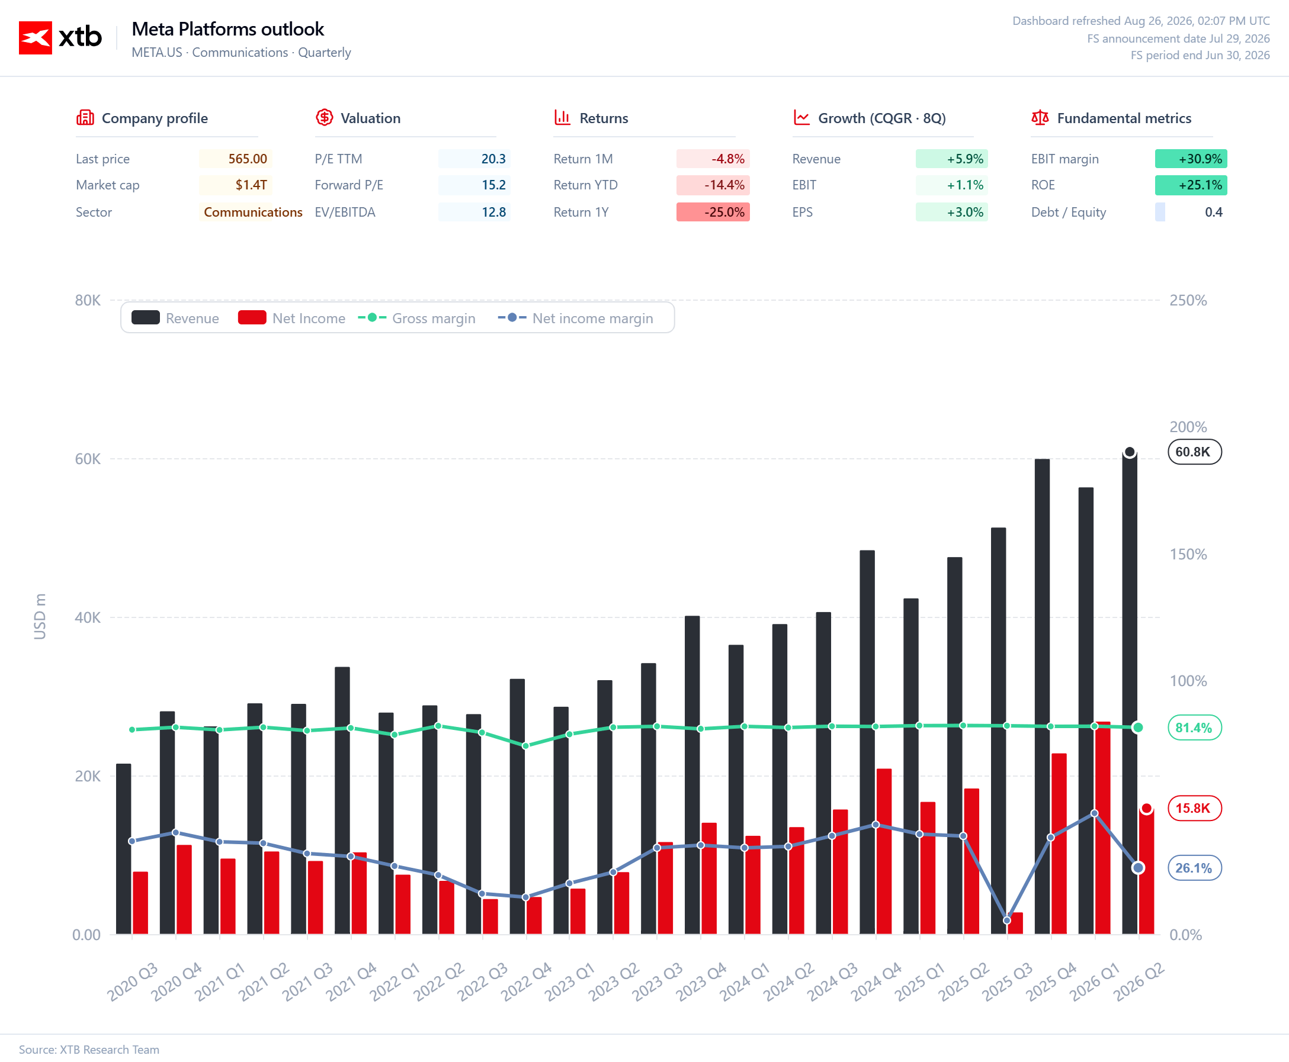Click the EBIT margin value +30.9%
Image resolution: width=1289 pixels, height=1062 pixels.
tap(1191, 159)
